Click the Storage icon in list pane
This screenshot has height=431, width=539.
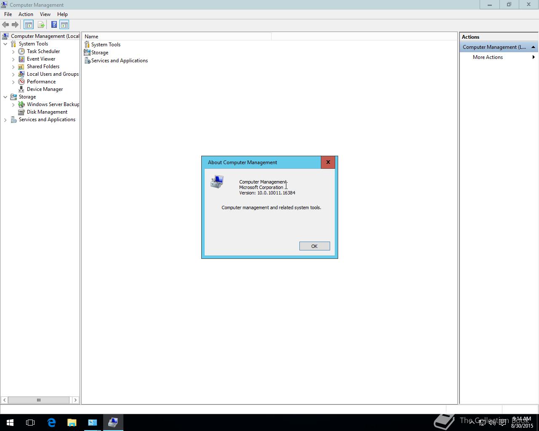(x=87, y=53)
